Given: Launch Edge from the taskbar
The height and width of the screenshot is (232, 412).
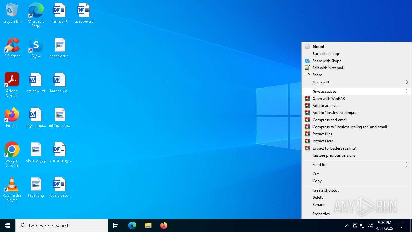Looking at the screenshot, I should [x=132, y=226].
